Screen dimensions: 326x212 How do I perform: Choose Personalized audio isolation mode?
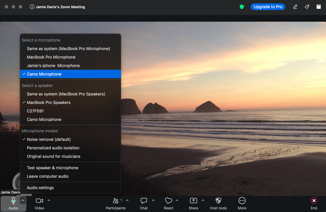tap(53, 148)
